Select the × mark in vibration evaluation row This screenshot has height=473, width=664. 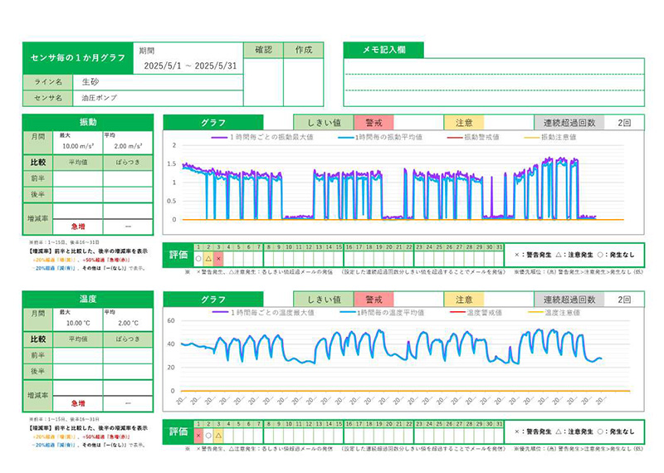(x=218, y=256)
